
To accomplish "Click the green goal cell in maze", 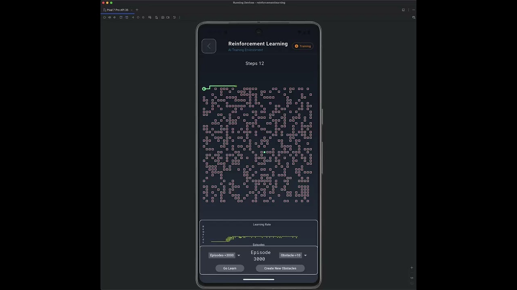I will [265, 152].
